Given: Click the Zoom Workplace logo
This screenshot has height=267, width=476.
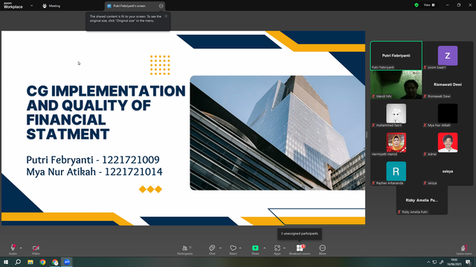Looking at the screenshot, I should 13,5.
